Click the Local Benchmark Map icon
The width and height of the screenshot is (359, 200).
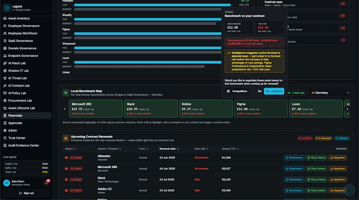tap(66, 93)
